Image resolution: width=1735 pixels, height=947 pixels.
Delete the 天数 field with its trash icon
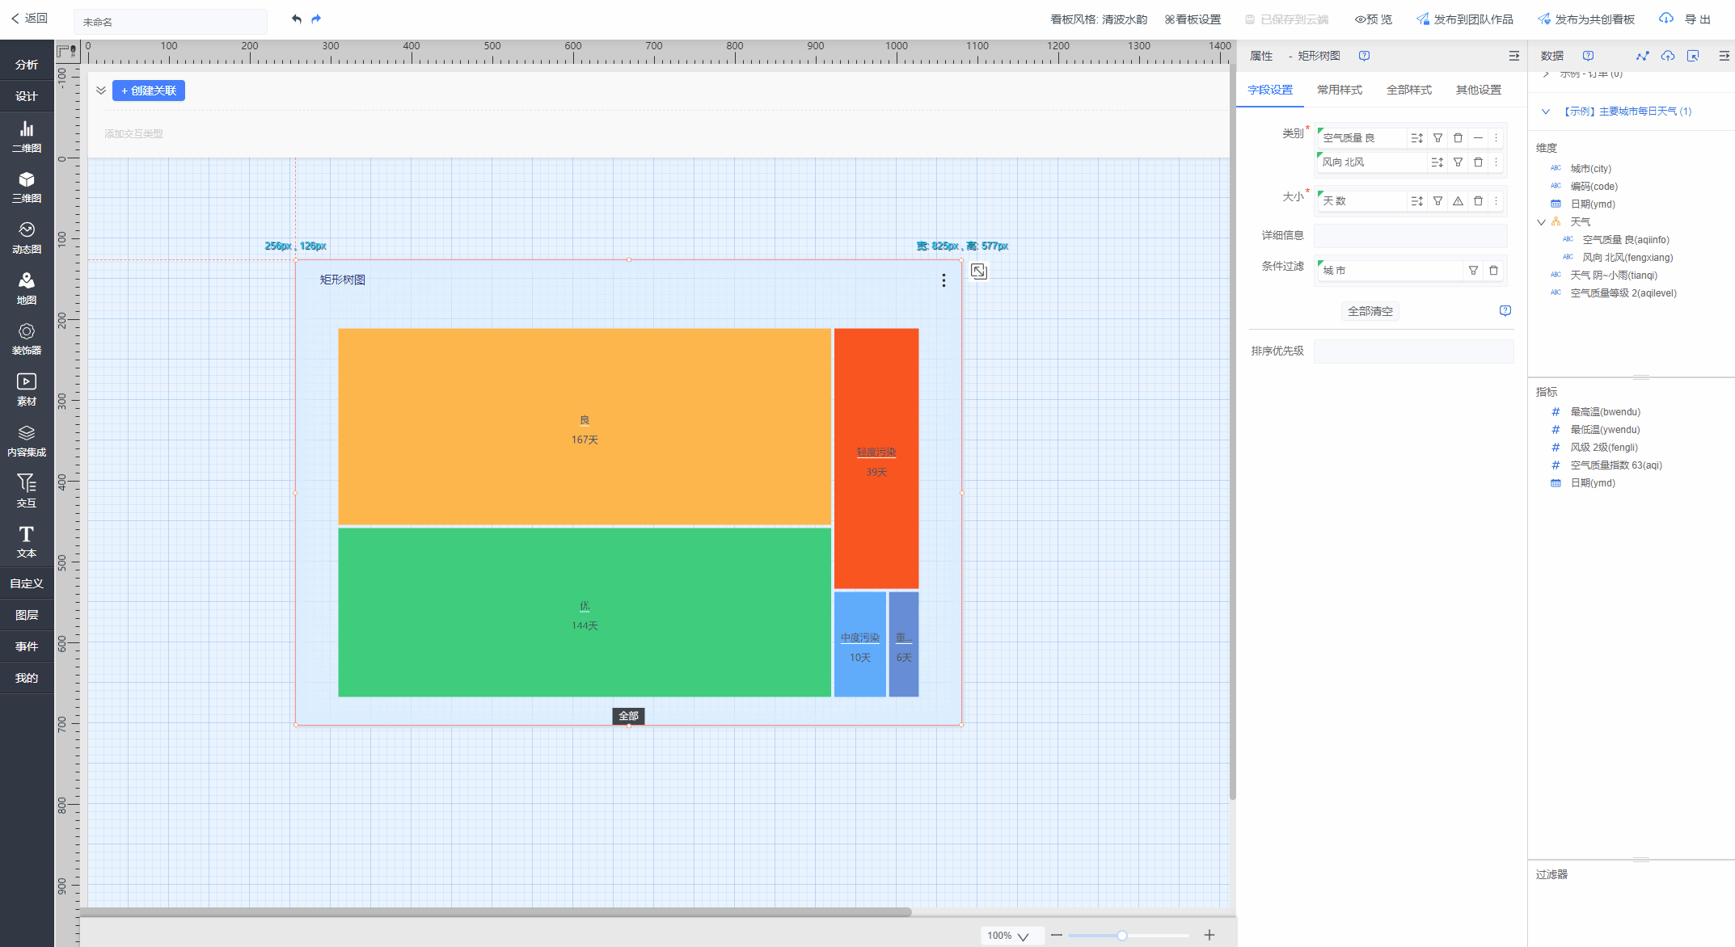click(1478, 201)
